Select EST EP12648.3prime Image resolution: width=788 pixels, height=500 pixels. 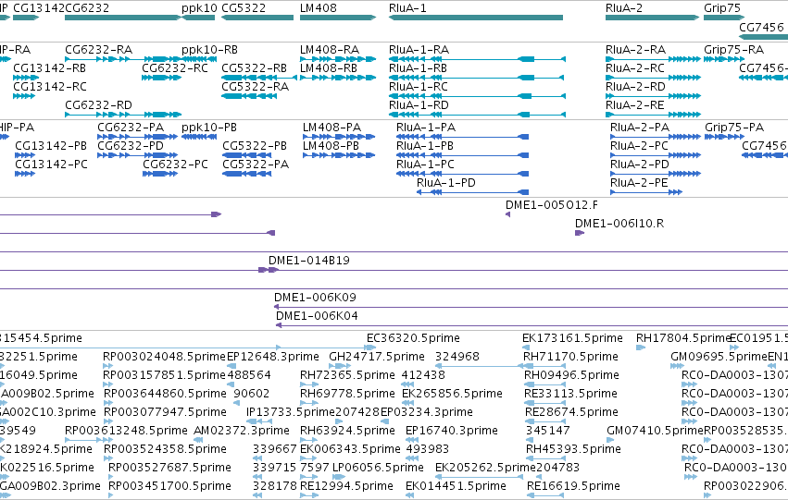(x=231, y=366)
